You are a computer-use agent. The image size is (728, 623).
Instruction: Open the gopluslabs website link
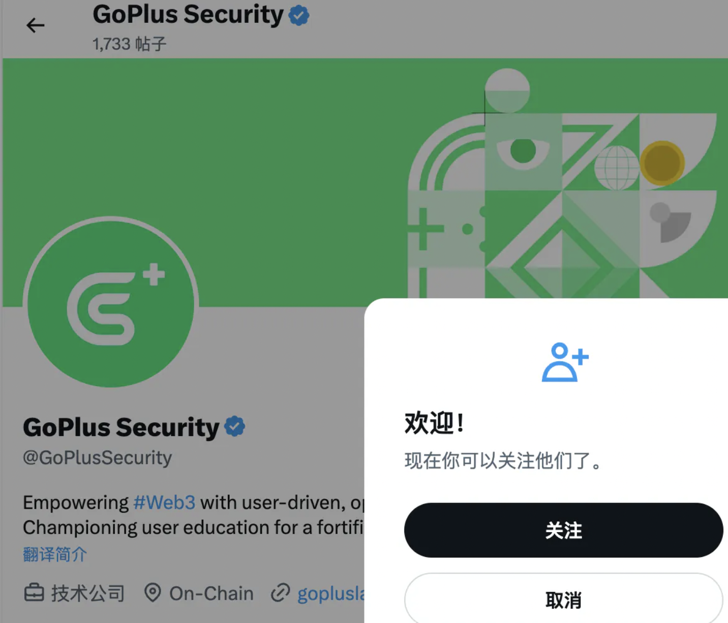330,594
